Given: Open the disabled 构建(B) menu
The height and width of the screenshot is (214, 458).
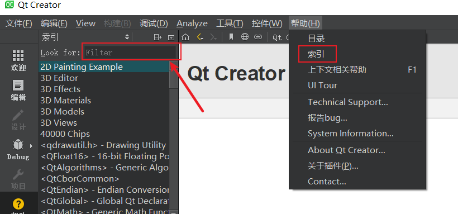Looking at the screenshot, I should pos(117,23).
